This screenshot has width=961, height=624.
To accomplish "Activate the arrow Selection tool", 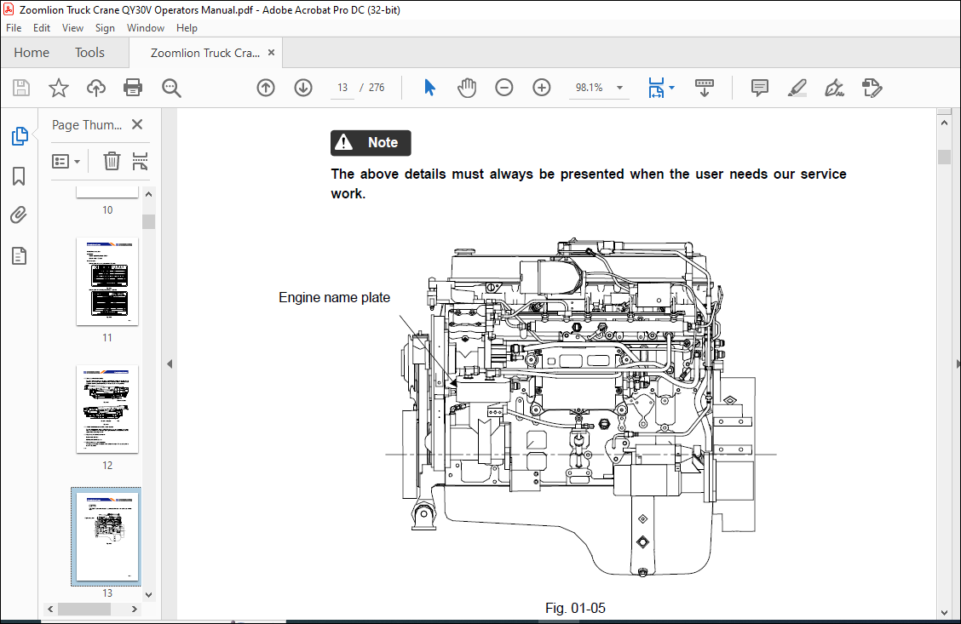I will click(x=429, y=88).
